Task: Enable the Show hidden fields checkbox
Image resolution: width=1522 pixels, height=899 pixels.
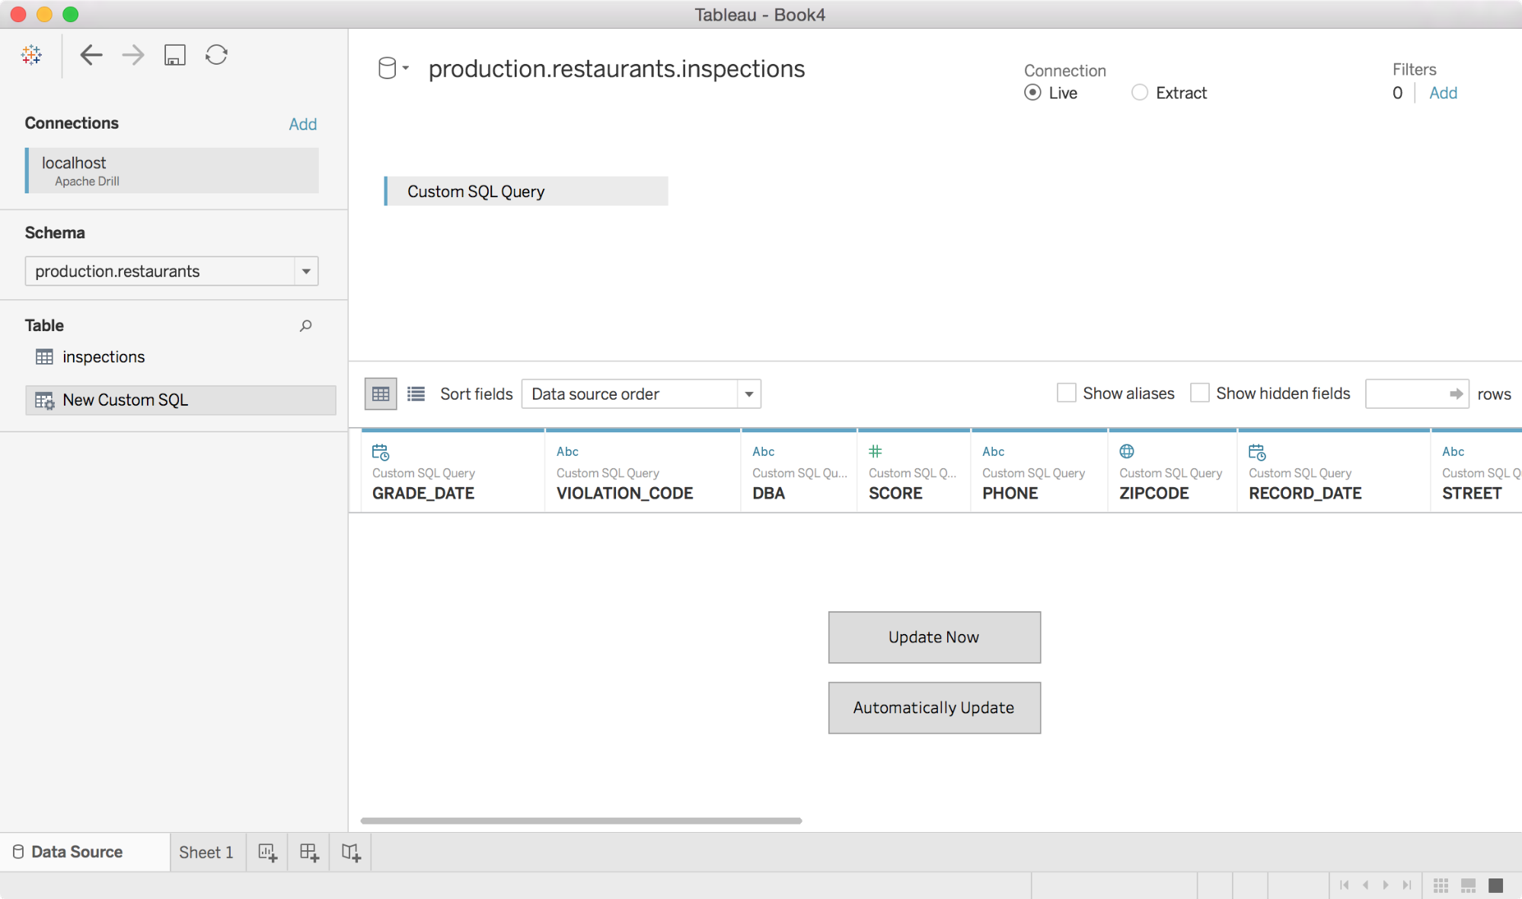Action: [x=1200, y=394]
